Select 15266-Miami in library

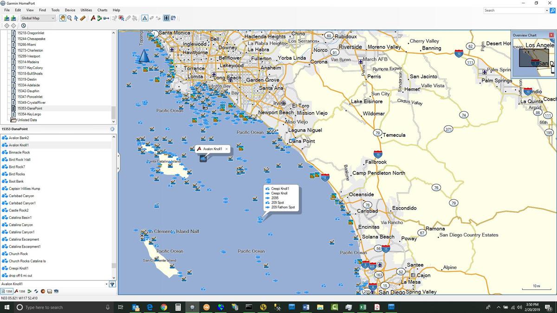tap(26, 45)
